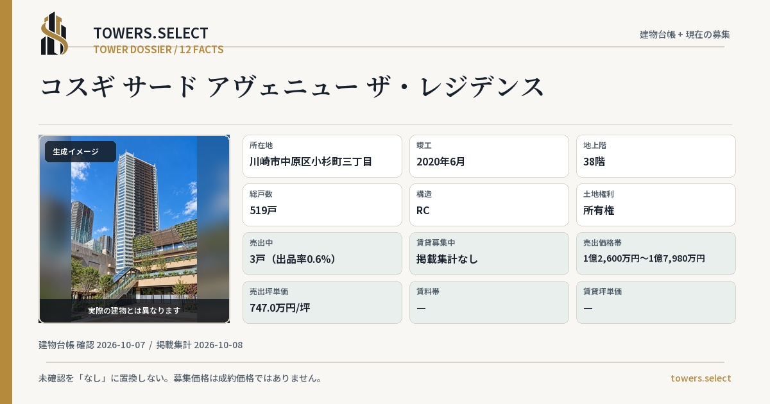Screen dimensions: 770x404
Task: Click the 構造 card showing RC
Action: click(x=489, y=205)
